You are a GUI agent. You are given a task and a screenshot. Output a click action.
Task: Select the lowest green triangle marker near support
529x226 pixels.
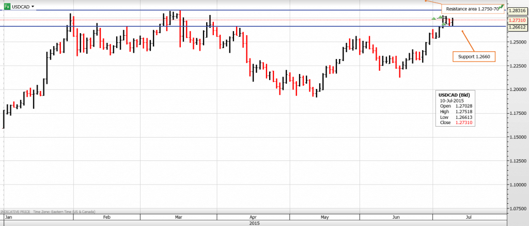point(444,24)
